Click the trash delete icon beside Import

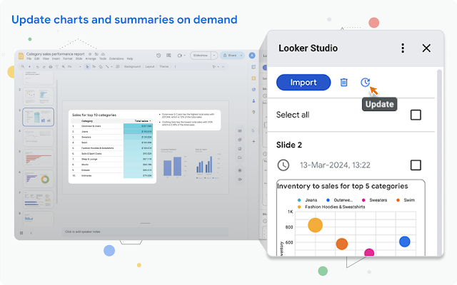pos(344,83)
